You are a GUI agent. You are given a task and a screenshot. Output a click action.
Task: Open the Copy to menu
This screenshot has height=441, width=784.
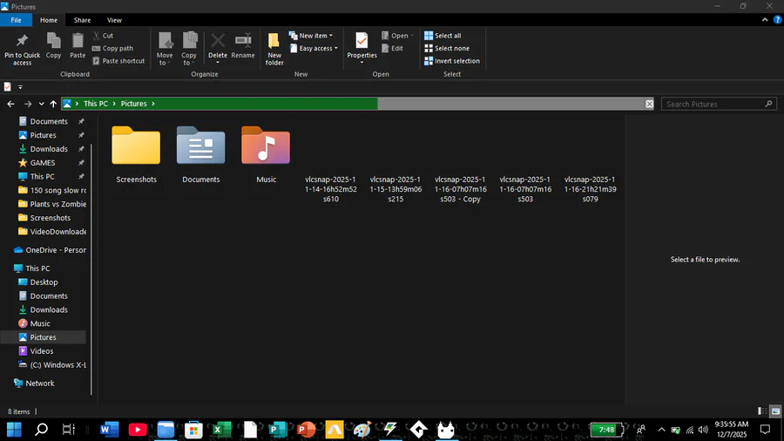pyautogui.click(x=189, y=49)
